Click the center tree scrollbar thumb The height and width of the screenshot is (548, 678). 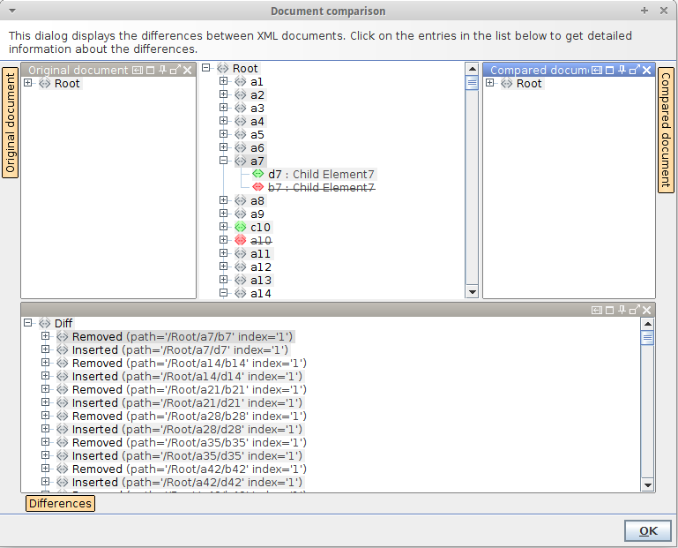tap(472, 83)
